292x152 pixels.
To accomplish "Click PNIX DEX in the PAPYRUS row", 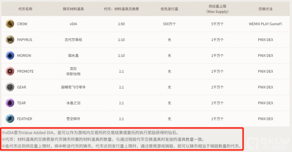I will pos(265,40).
